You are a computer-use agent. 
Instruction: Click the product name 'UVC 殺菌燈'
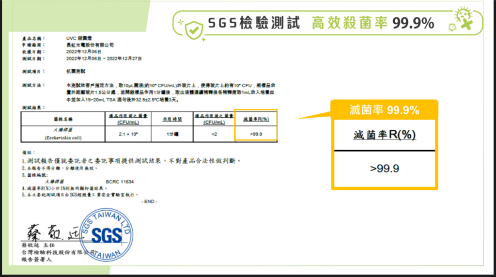[x=78, y=38]
